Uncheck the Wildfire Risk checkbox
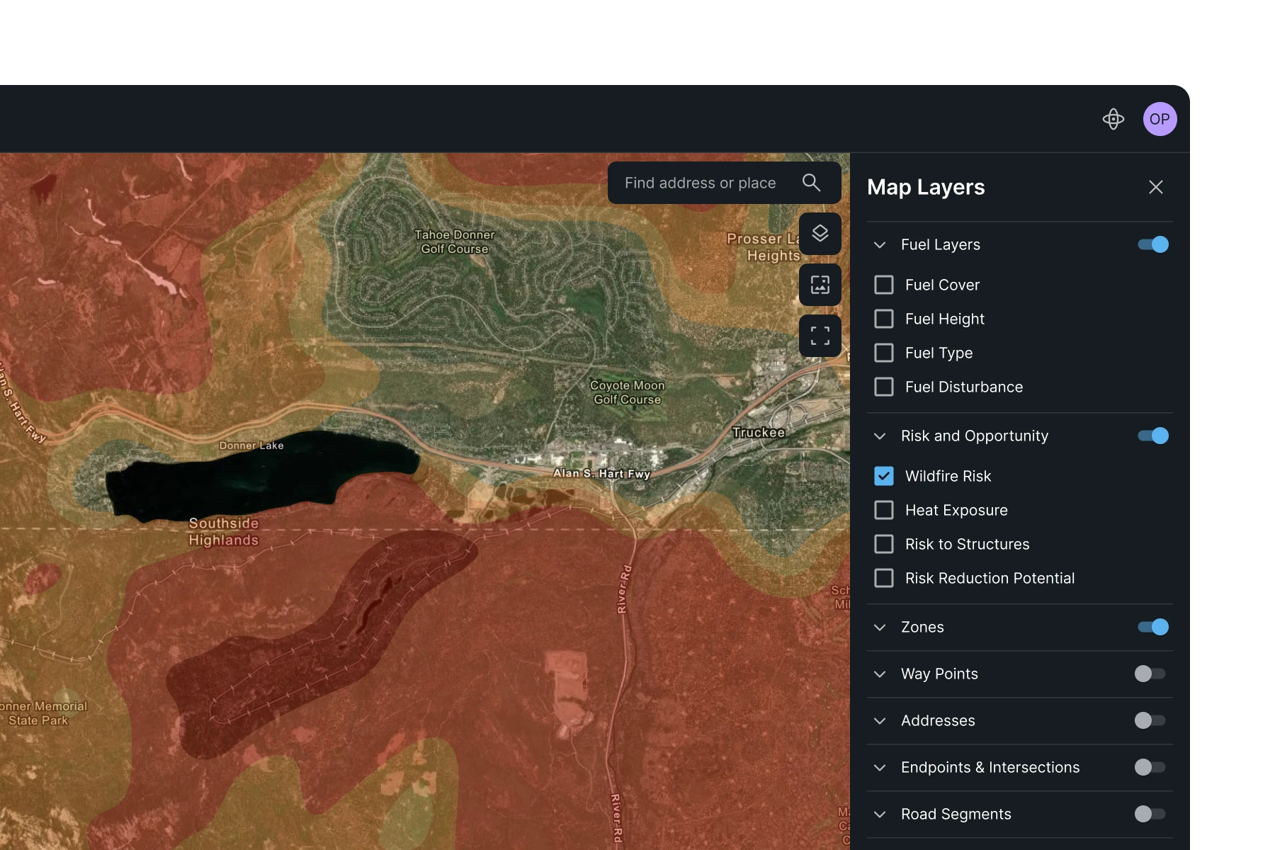Screen dimensions: 1275x850 (x=884, y=476)
